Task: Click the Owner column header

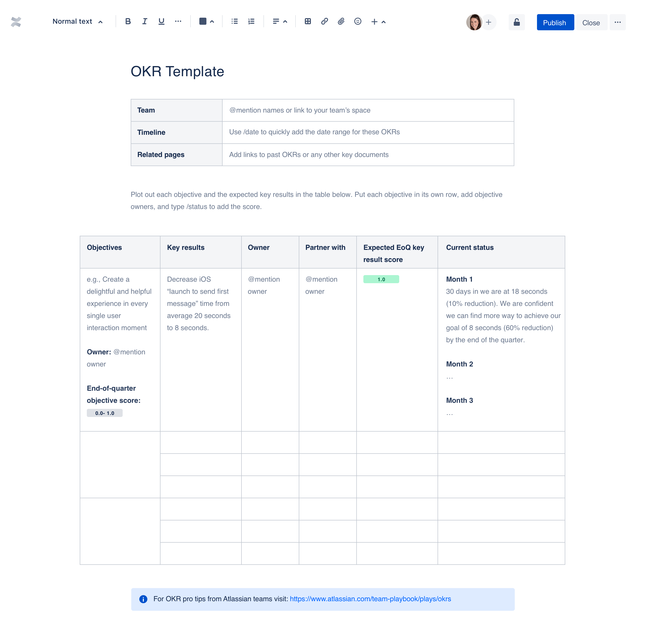Action: [x=270, y=252]
